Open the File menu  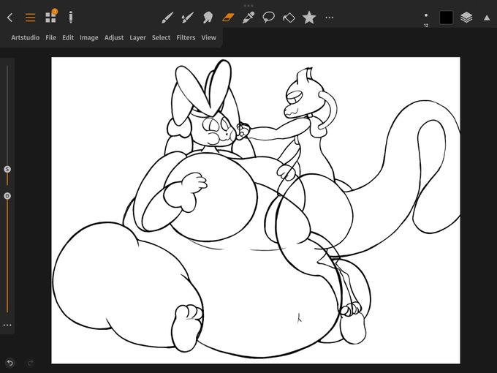50,37
